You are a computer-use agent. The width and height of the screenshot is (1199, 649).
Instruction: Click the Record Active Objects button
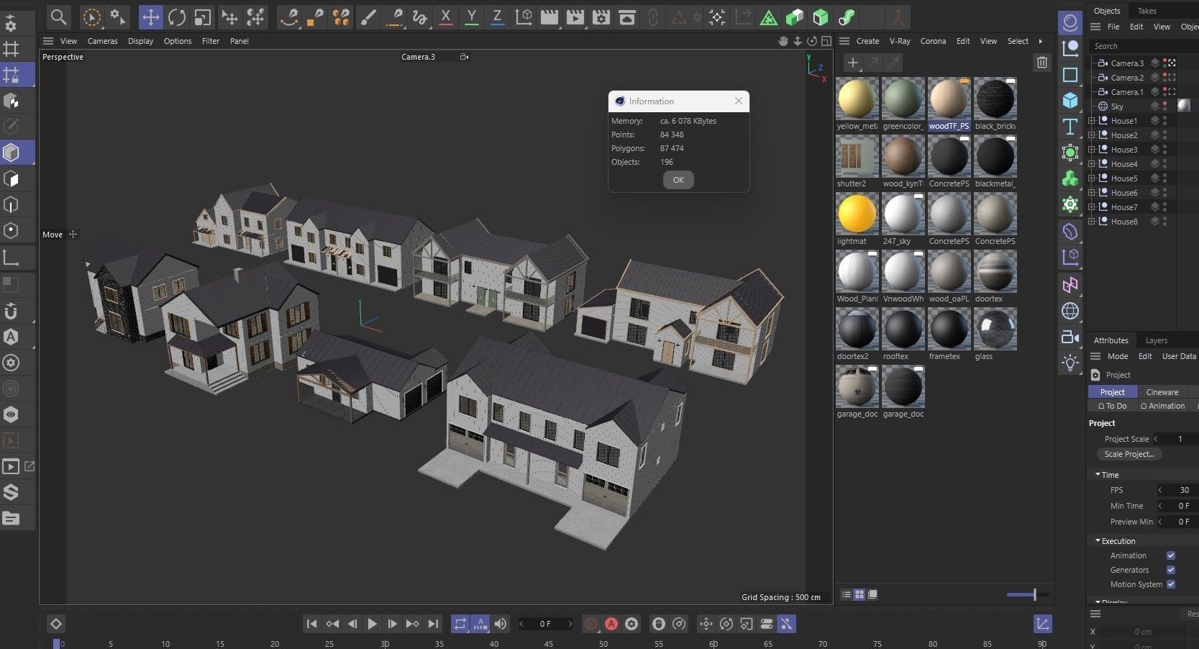(x=591, y=624)
